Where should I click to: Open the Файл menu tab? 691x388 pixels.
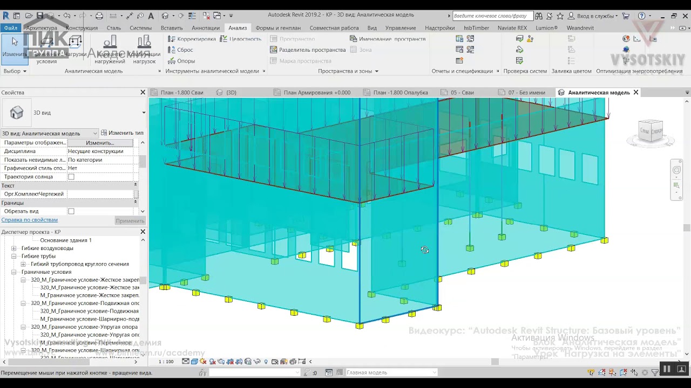click(11, 27)
